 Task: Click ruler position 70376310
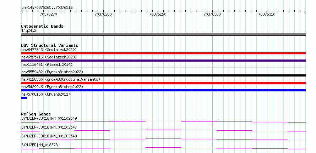pyautogui.click(x=267, y=14)
